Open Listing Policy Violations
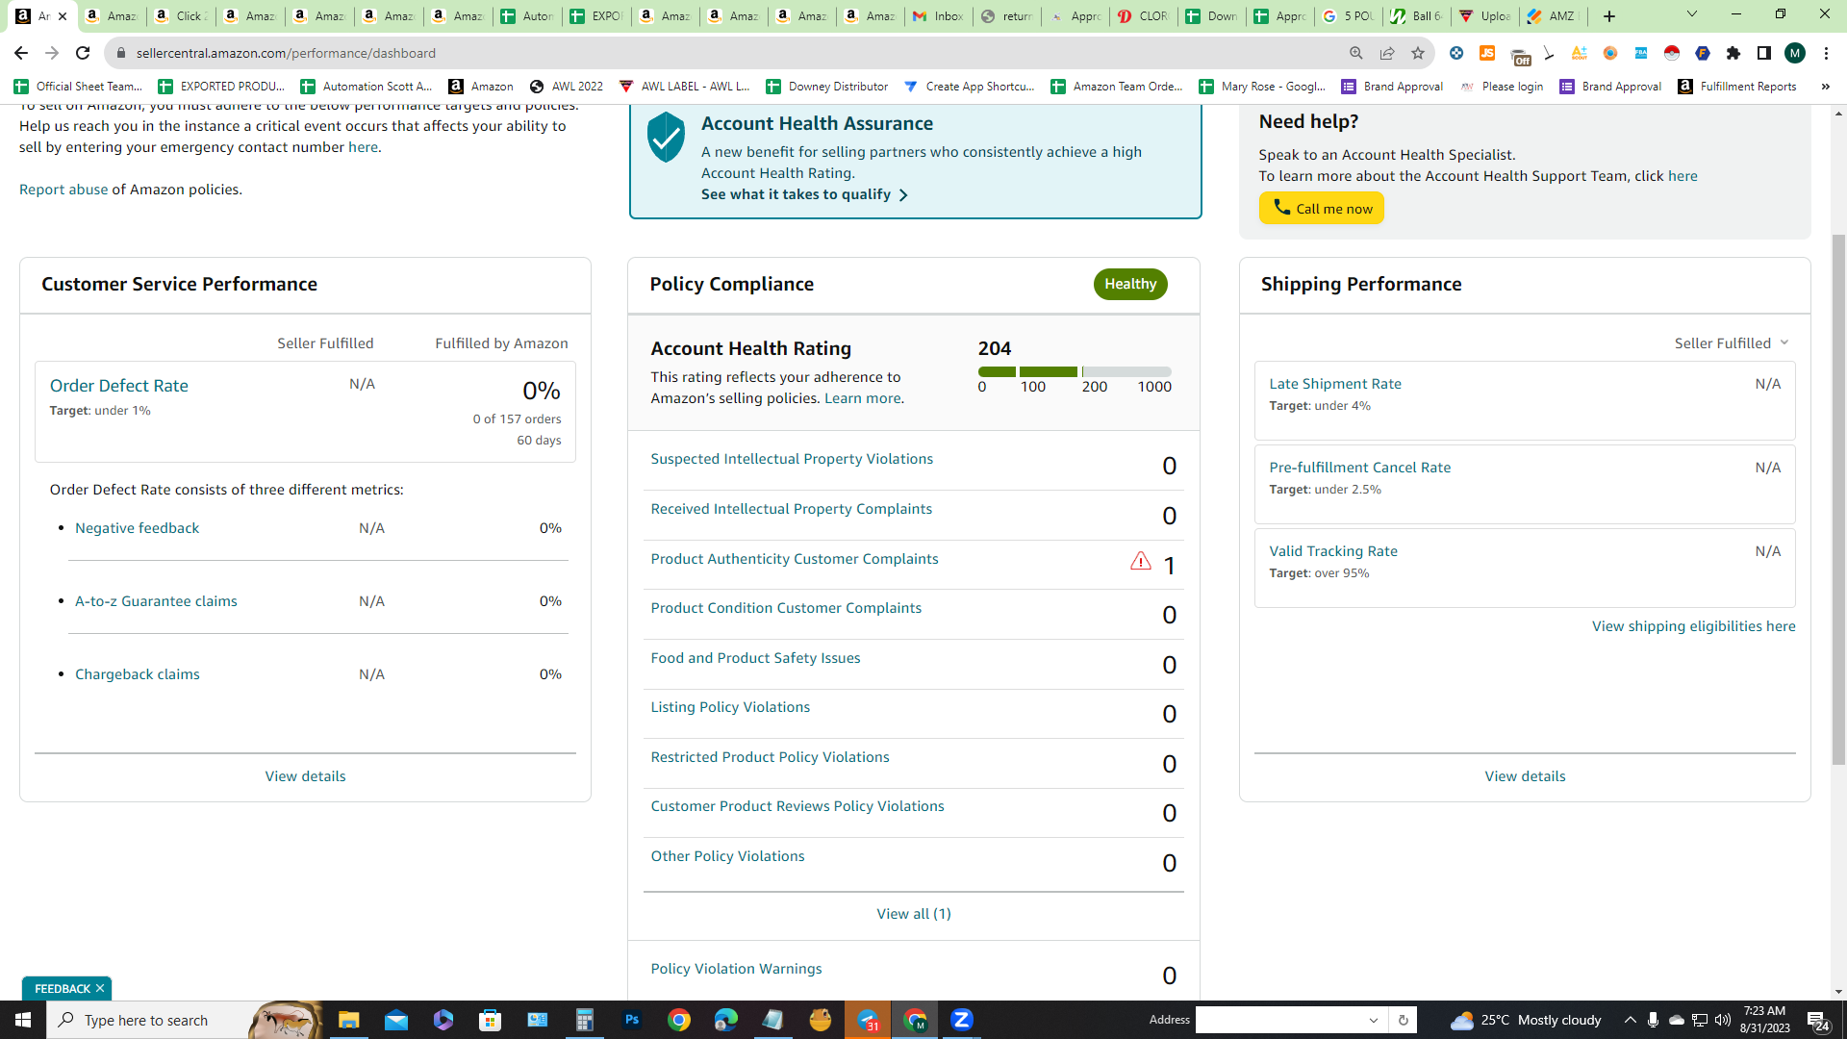The height and width of the screenshot is (1039, 1847). click(730, 707)
